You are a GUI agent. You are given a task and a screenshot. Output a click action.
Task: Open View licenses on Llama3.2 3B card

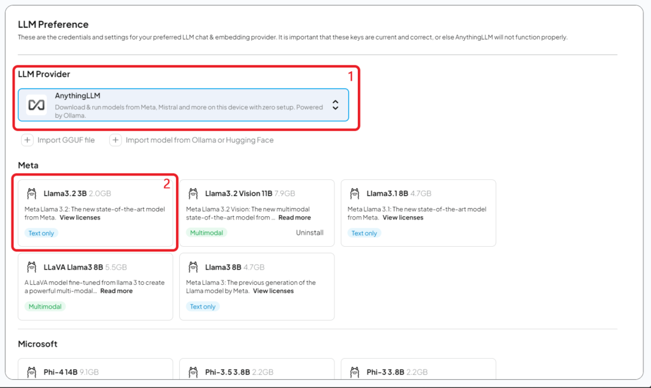(x=79, y=218)
